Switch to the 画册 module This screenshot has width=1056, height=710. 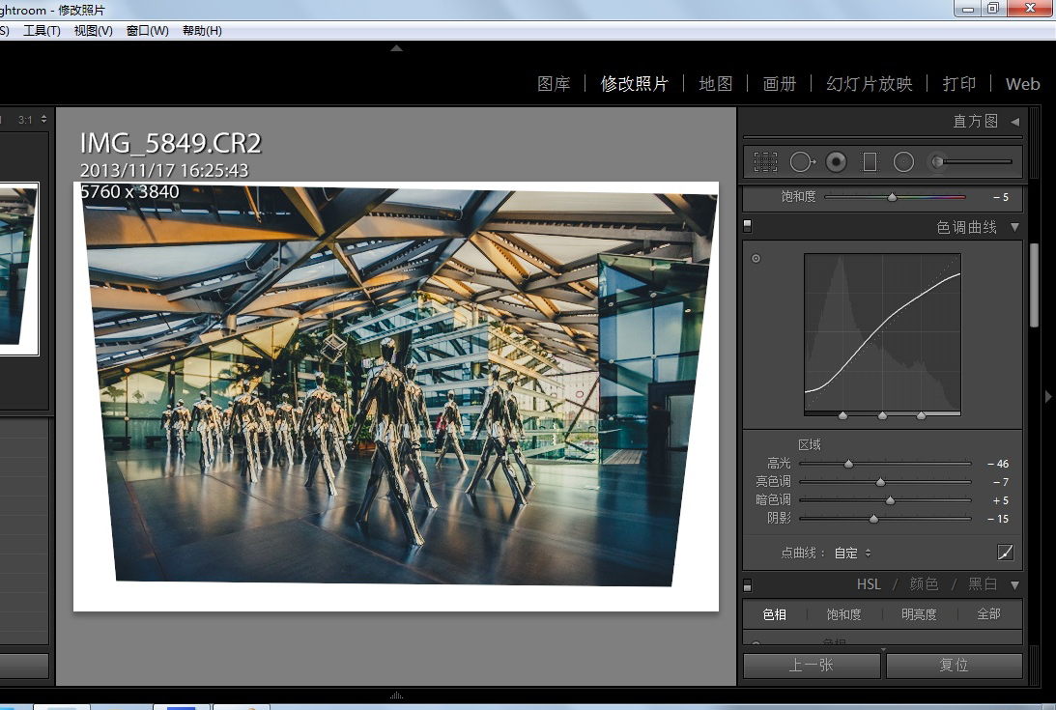[780, 84]
